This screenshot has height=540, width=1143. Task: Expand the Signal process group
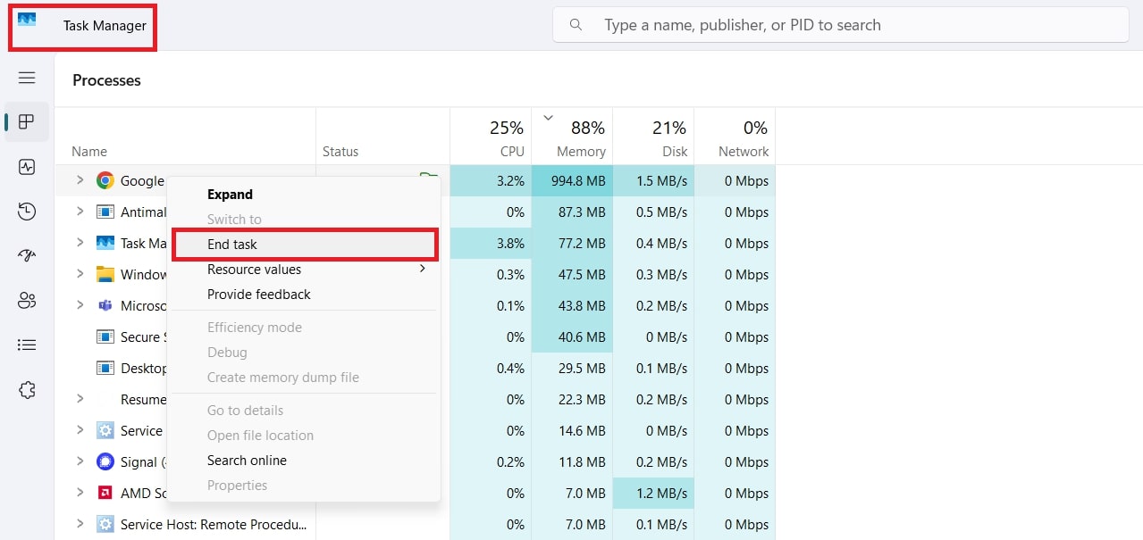[80, 461]
